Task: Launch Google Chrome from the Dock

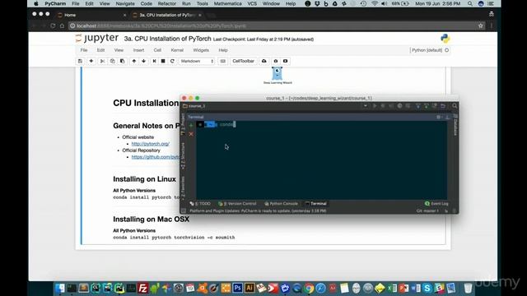Action: pos(309,288)
